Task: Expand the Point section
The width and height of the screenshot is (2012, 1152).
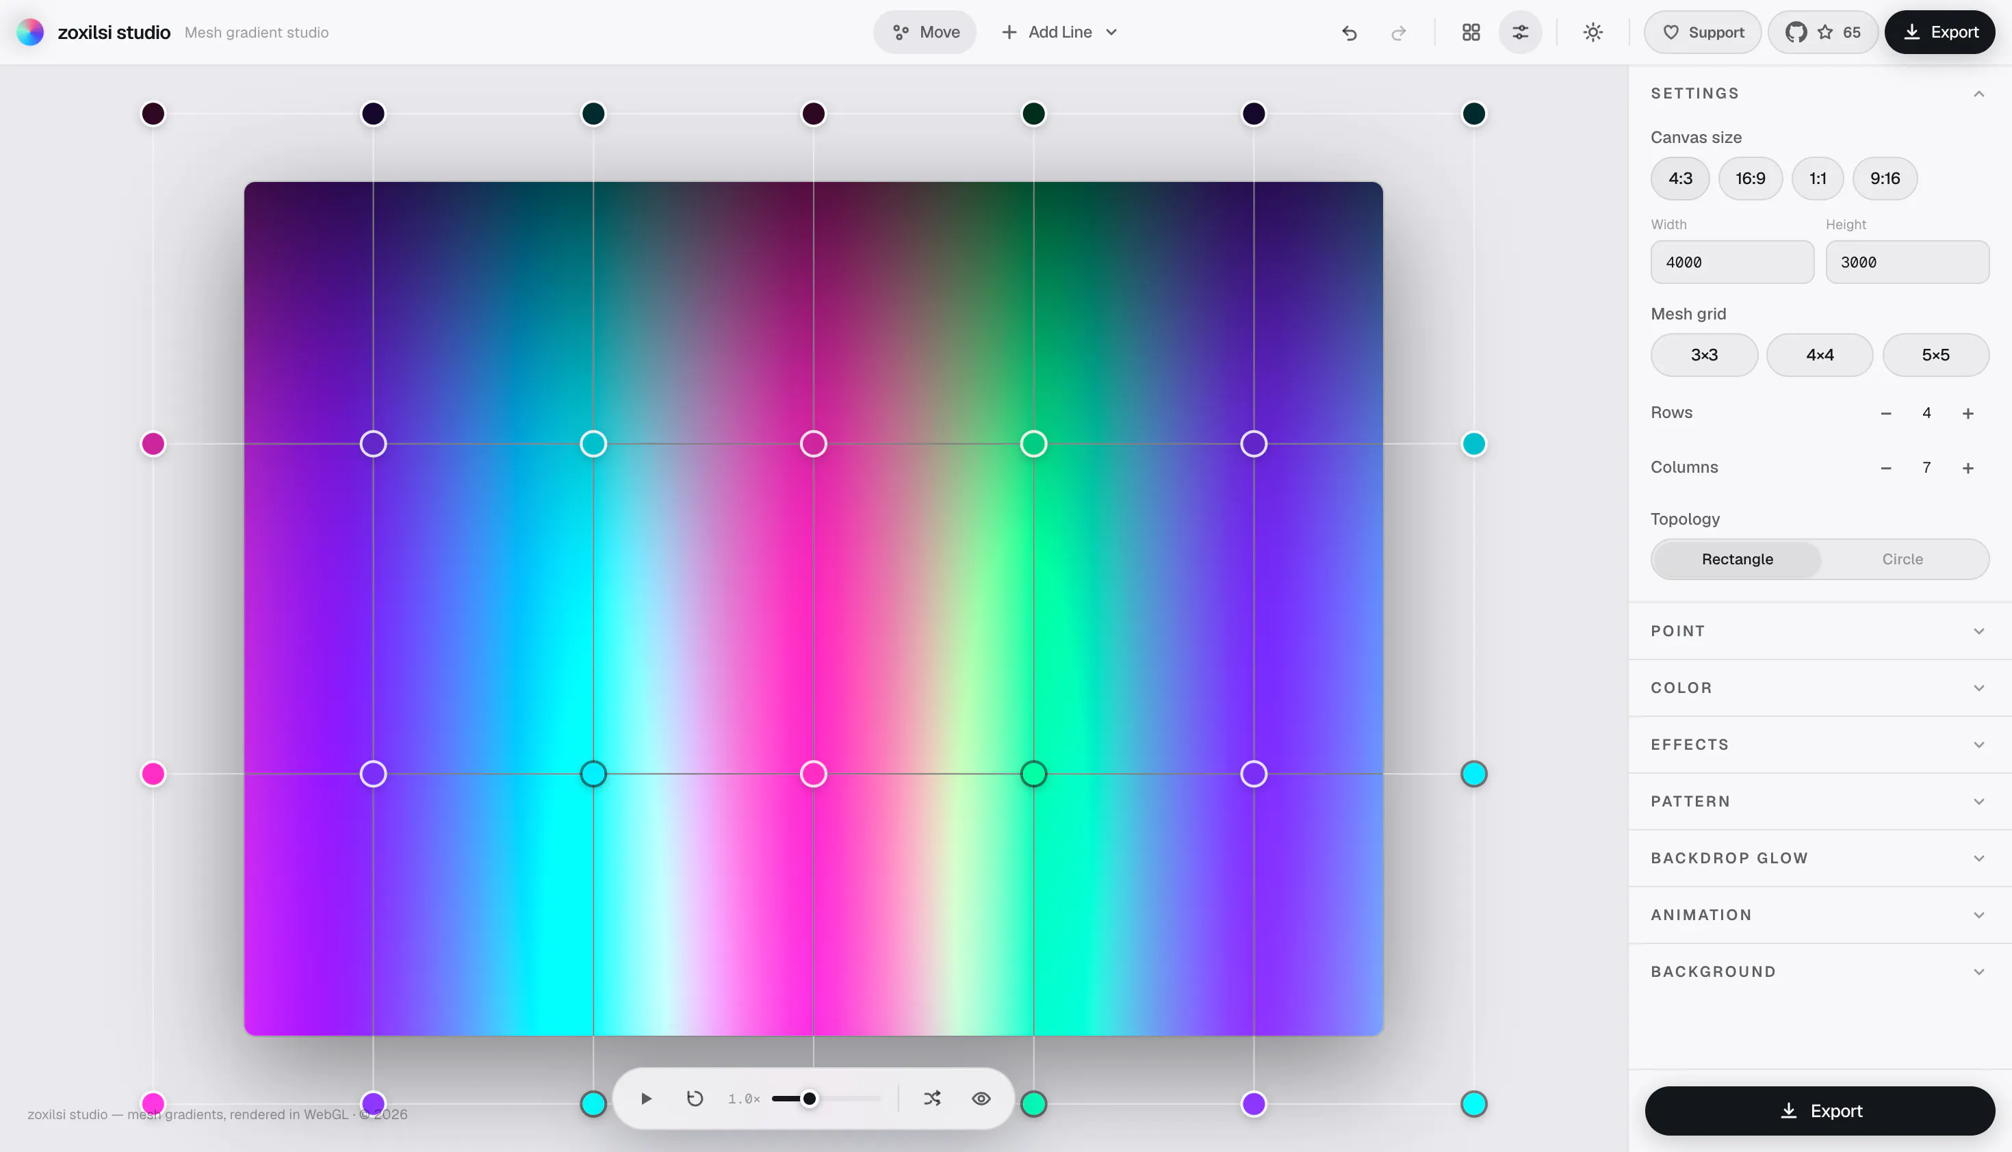Action: (x=1820, y=631)
